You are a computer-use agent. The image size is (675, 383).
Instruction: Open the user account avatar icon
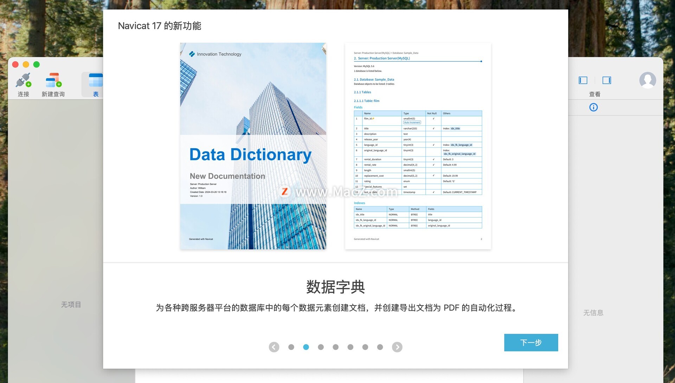click(648, 80)
